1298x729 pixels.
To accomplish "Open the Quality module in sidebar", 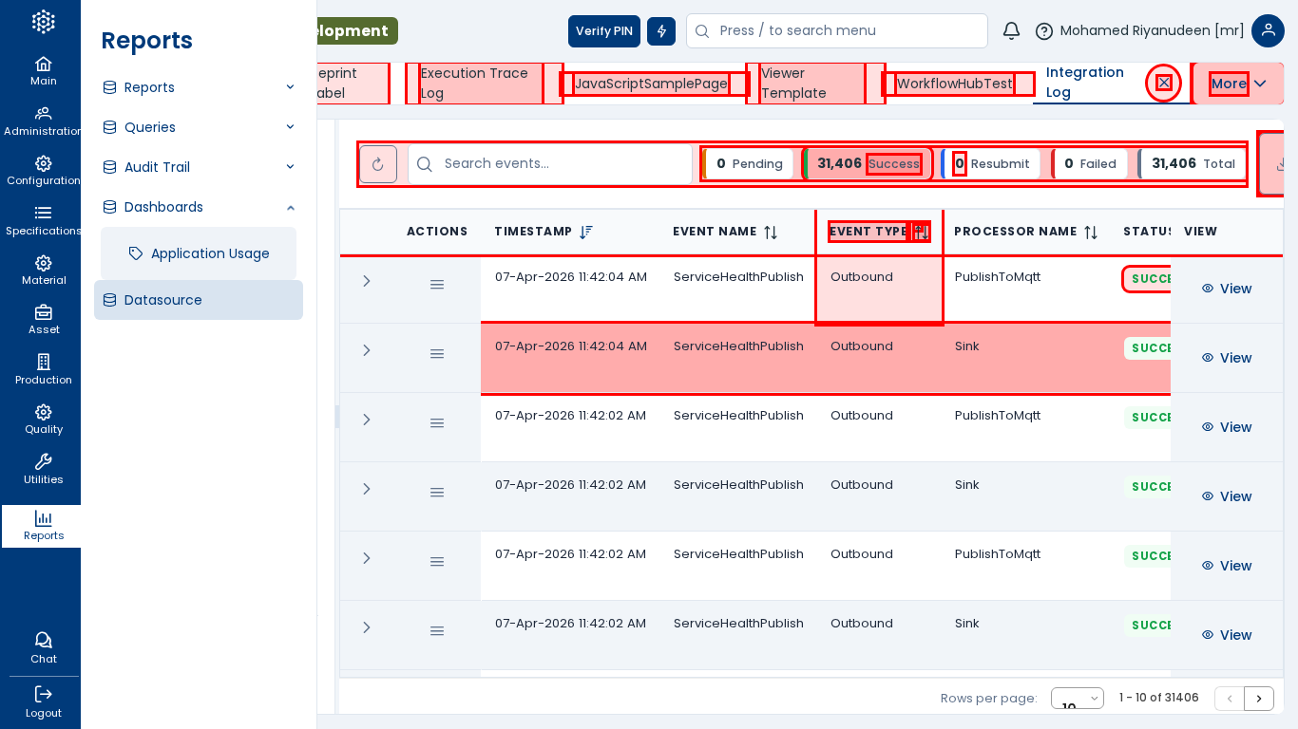I will click(x=43, y=419).
